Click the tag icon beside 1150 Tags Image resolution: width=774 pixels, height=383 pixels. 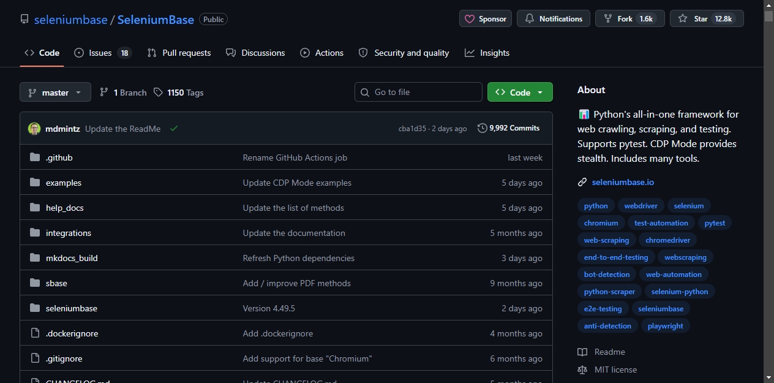[x=159, y=92]
